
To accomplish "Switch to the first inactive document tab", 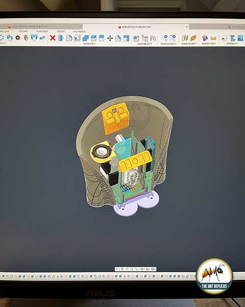I will point(41,27).
